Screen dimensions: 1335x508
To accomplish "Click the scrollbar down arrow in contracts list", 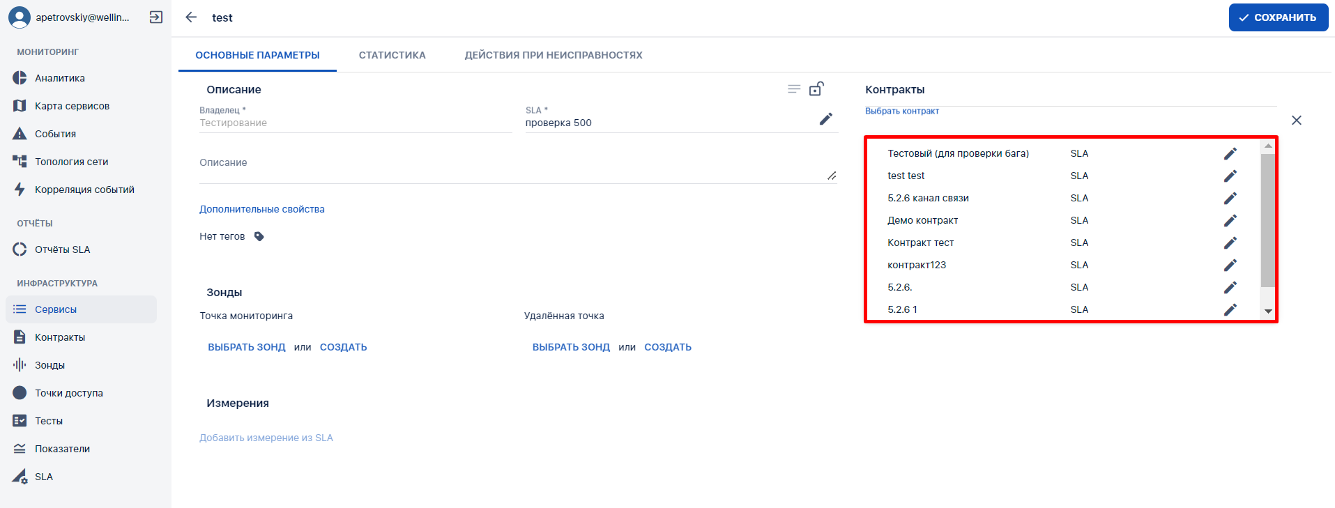I will [1268, 311].
